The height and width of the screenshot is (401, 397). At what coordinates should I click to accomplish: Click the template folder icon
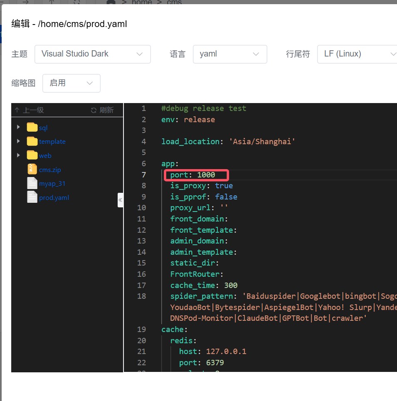click(32, 141)
